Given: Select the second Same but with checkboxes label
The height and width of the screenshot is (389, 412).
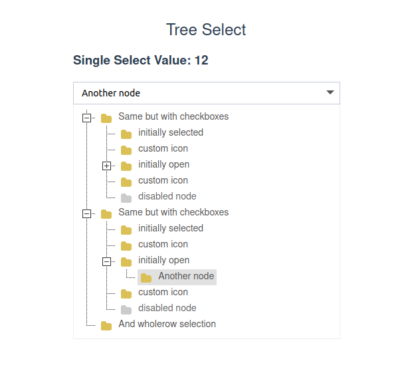Looking at the screenshot, I should click(173, 212).
